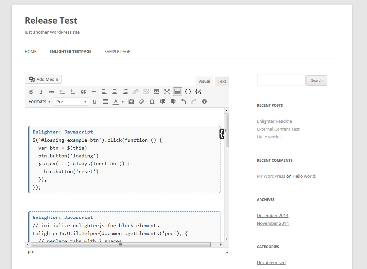This screenshot has width=367, height=269.
Task: Insert a blockquote
Action: point(83,92)
